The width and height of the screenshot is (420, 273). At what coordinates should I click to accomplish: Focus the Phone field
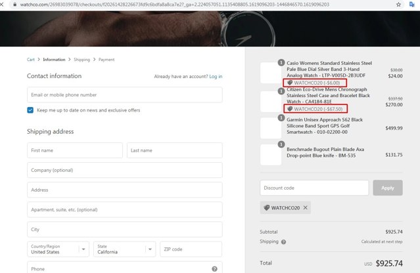point(124,267)
